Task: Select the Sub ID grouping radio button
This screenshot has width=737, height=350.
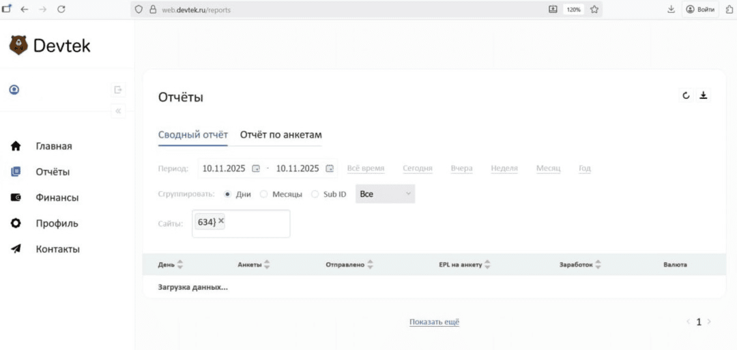Action: (x=315, y=194)
